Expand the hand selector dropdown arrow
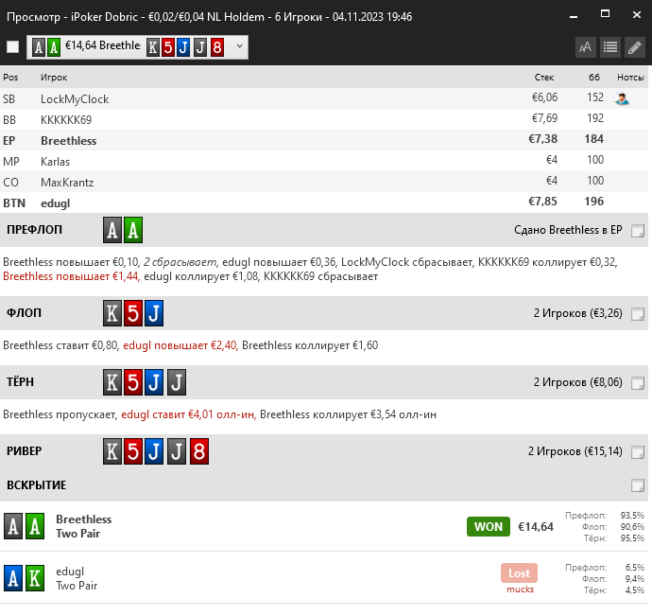 click(239, 46)
